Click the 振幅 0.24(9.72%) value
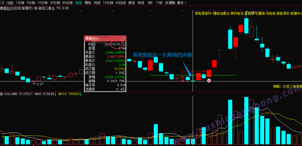Image resolution: width=302 pixels, height=146 pixels. (117, 81)
